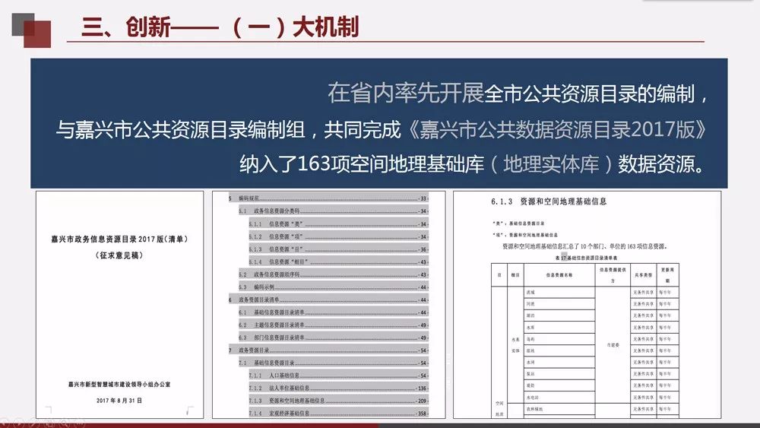
Task: Click TOC entry '5.1 政务信息资源分类码'
Action: click(x=334, y=211)
